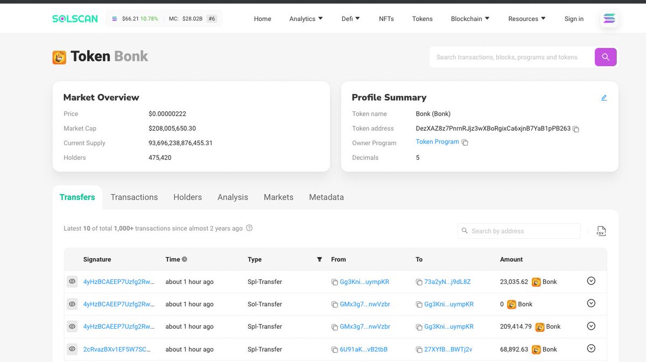Preview the last transfer row's eye icon
The image size is (646, 362).
coord(72,349)
